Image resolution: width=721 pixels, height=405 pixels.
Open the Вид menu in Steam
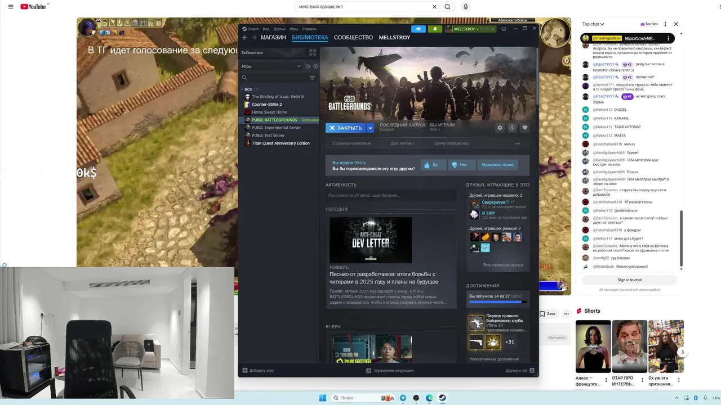pyautogui.click(x=266, y=29)
